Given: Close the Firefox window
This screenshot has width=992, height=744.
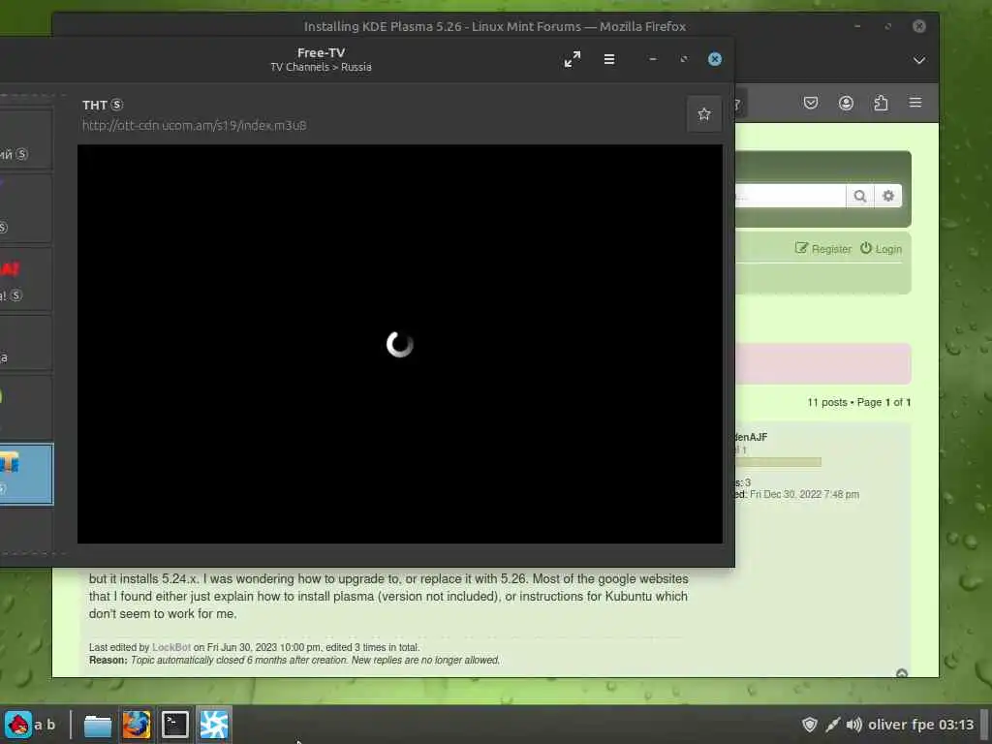Looking at the screenshot, I should point(919,26).
